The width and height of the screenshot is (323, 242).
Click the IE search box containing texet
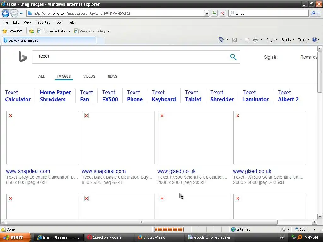click(x=268, y=13)
